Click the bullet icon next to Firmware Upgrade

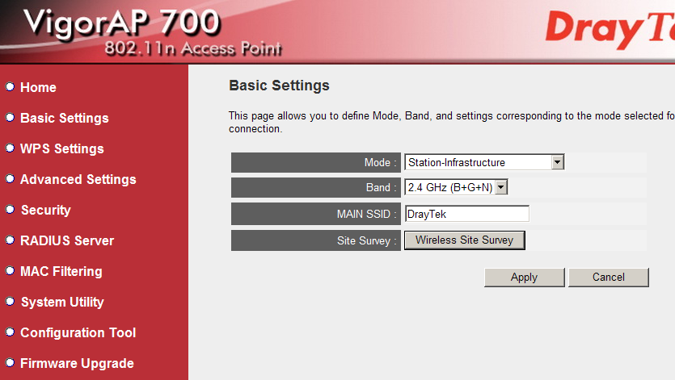[10, 363]
